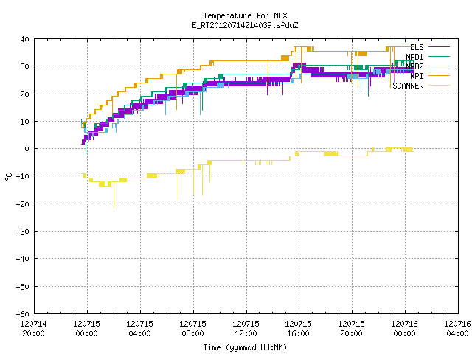Click the y-axis tick label -50
The width and height of the screenshot is (472, 354).
point(23,287)
